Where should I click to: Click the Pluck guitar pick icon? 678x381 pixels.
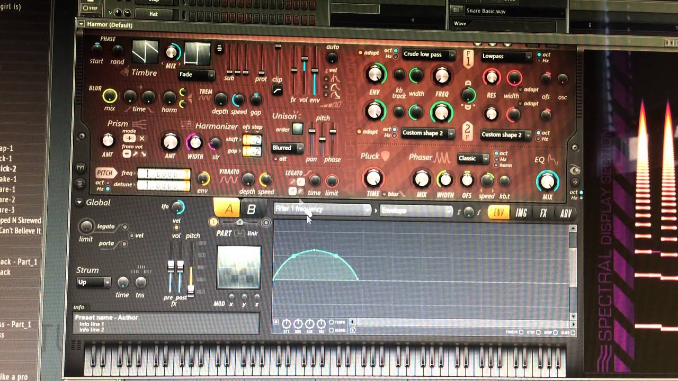[x=386, y=156]
